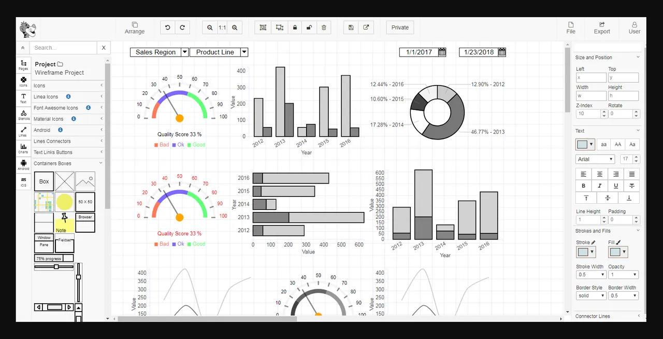Select the Note pushpin stencil

click(x=64, y=222)
